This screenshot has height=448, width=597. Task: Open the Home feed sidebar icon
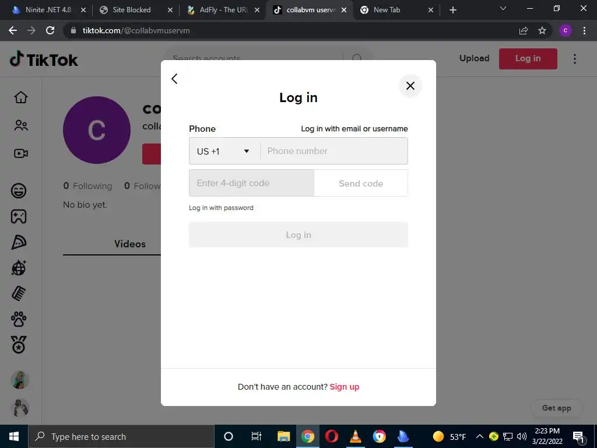click(x=21, y=97)
